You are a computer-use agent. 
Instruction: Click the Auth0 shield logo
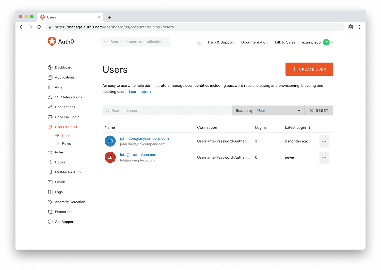(52, 41)
